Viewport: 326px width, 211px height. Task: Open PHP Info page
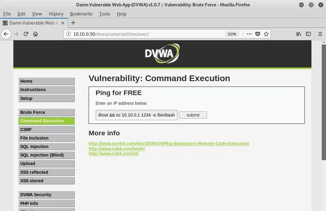pyautogui.click(x=46, y=203)
